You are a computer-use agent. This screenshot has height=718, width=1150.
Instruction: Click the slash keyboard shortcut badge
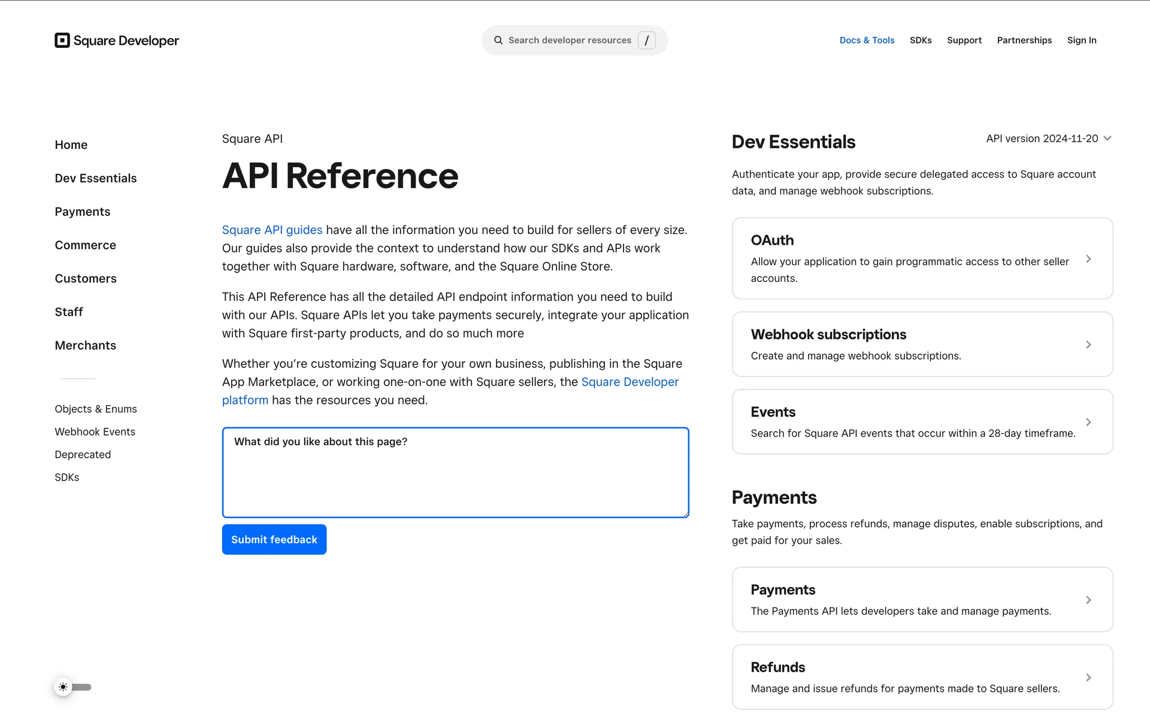647,40
